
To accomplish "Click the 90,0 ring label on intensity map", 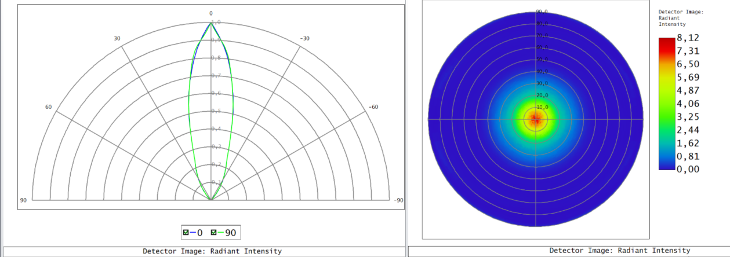I will coord(542,12).
